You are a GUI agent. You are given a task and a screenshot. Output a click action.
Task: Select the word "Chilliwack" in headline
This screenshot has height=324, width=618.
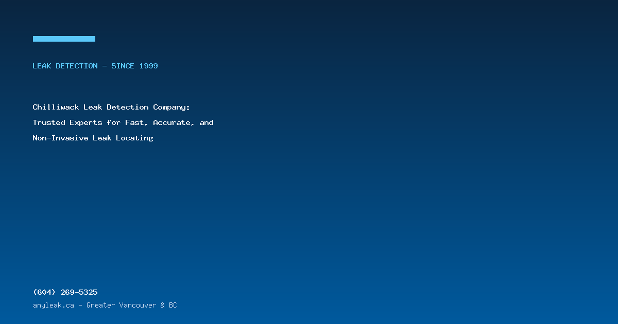coord(56,107)
